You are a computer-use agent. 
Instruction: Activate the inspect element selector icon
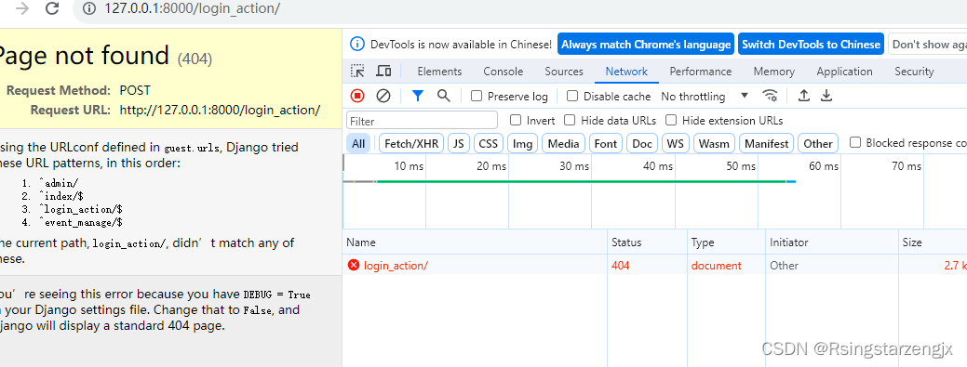pyautogui.click(x=357, y=72)
